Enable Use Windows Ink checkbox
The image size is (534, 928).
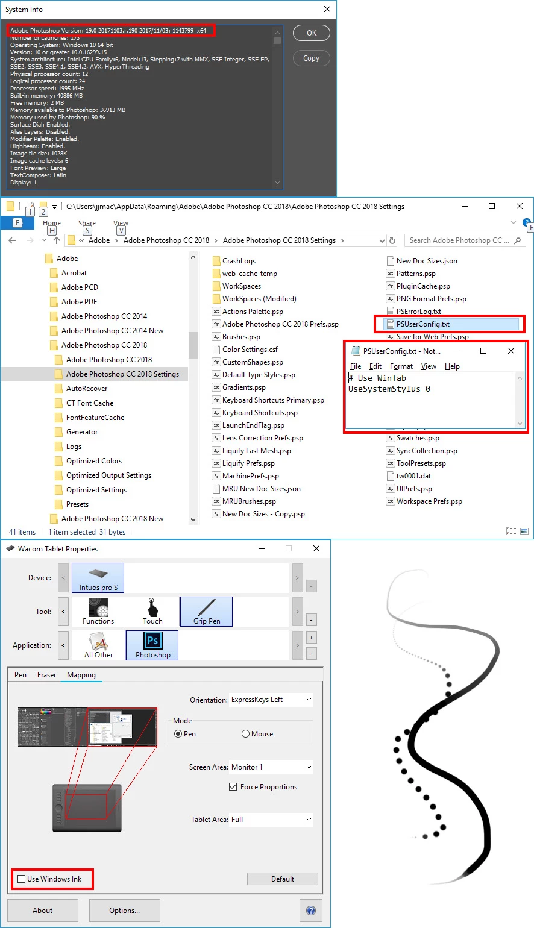tap(22, 879)
